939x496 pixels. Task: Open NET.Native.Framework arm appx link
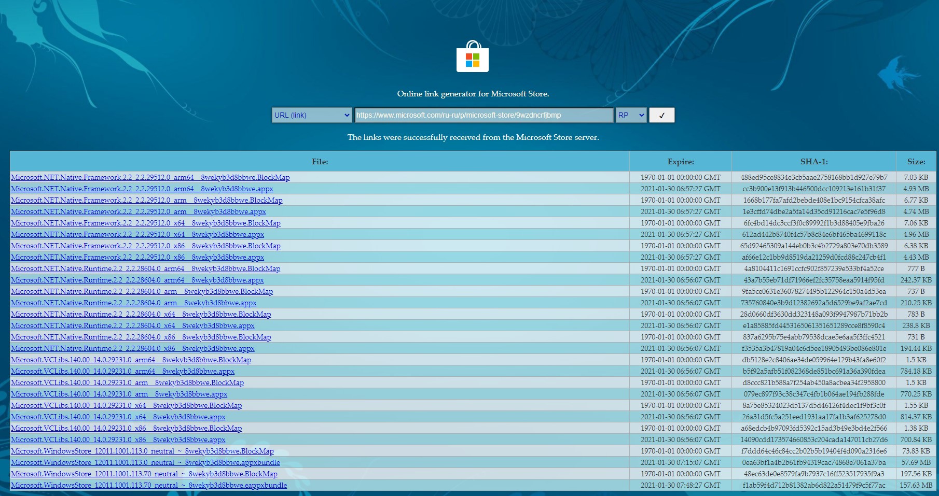coord(139,211)
